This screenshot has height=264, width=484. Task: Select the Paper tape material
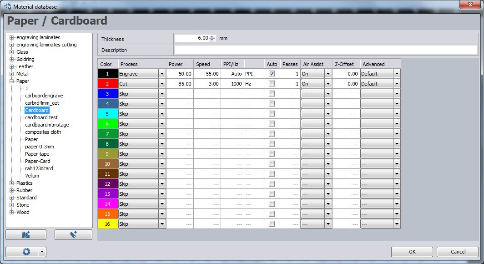click(x=37, y=154)
